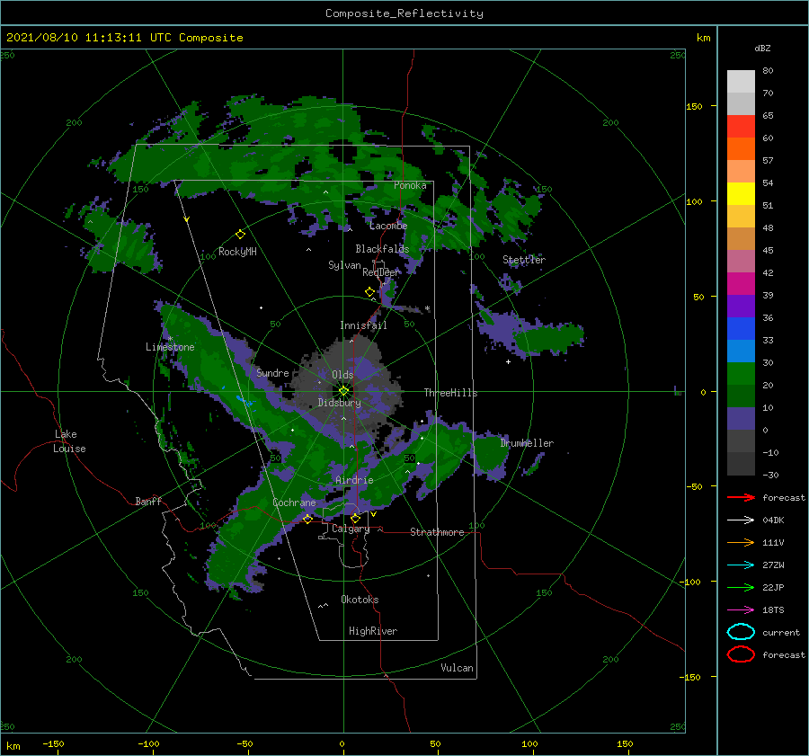Click the Innisfail city label

tap(363, 325)
